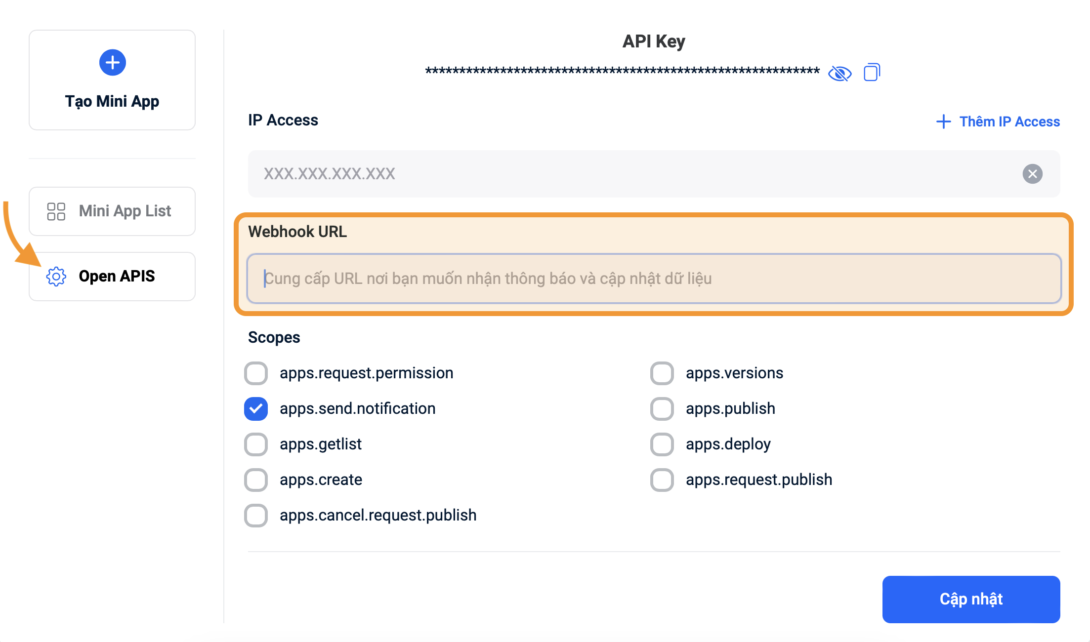This screenshot has height=642, width=1090.
Task: Click the apps.versions label text
Action: click(x=734, y=373)
